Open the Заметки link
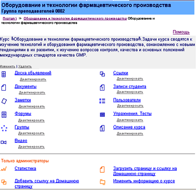 (23, 100)
